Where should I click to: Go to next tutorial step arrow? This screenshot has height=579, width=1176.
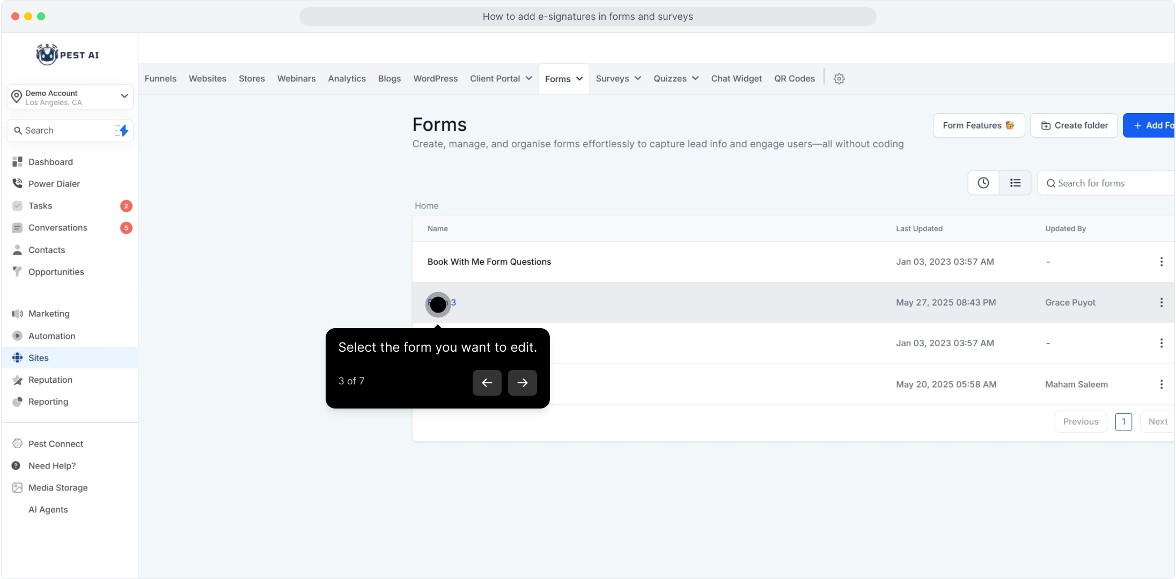coord(523,383)
